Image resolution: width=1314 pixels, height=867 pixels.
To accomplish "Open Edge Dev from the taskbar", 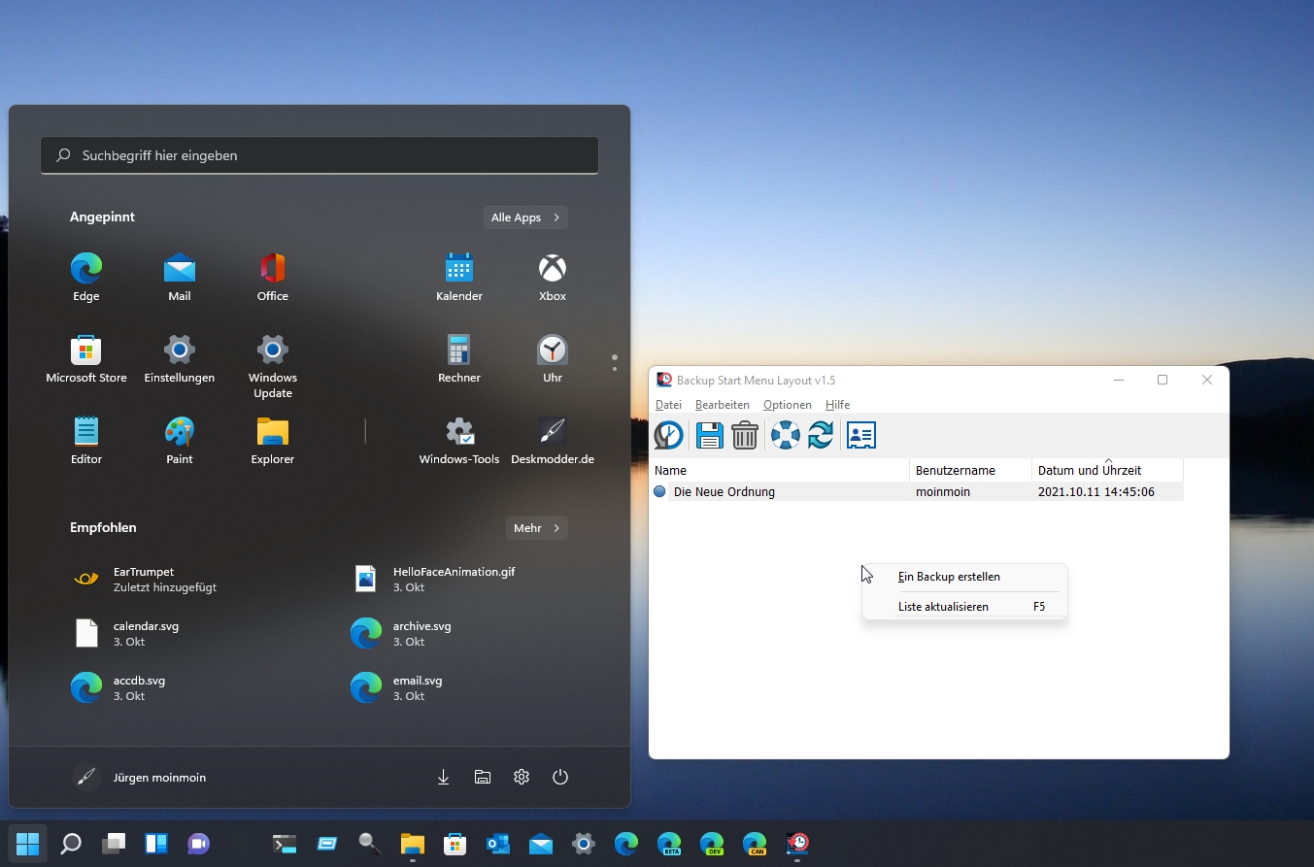I will pos(712,843).
